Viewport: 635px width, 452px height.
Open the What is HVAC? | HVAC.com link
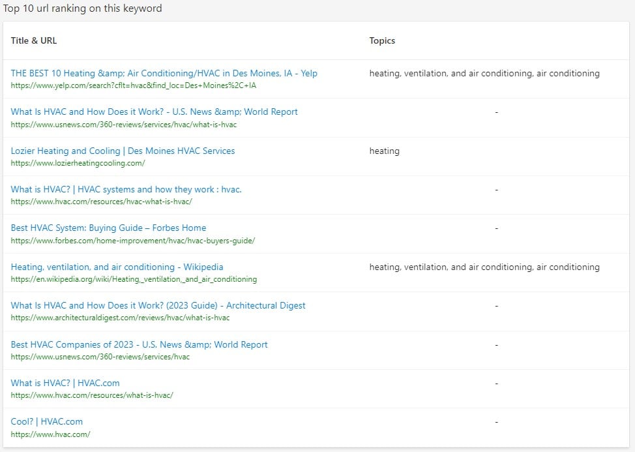[65, 383]
